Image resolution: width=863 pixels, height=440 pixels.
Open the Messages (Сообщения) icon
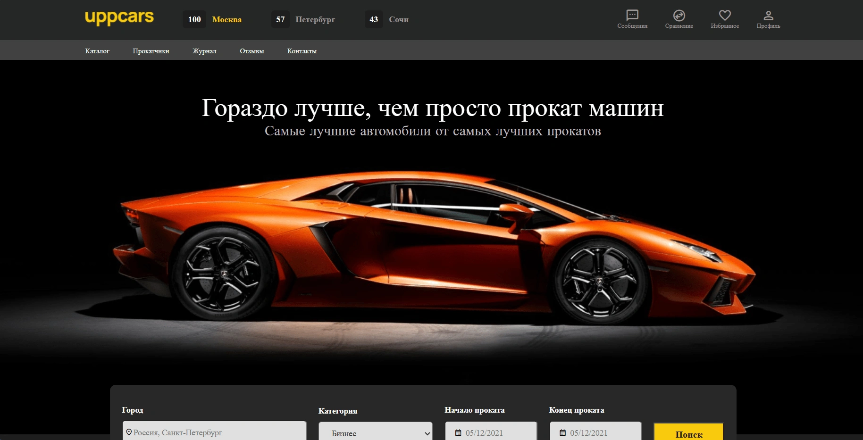[x=632, y=19]
